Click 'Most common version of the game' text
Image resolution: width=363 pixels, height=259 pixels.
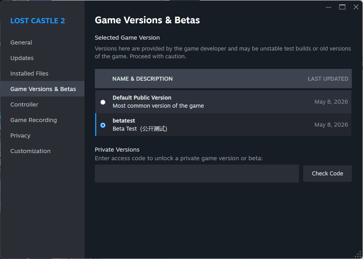[158, 106]
